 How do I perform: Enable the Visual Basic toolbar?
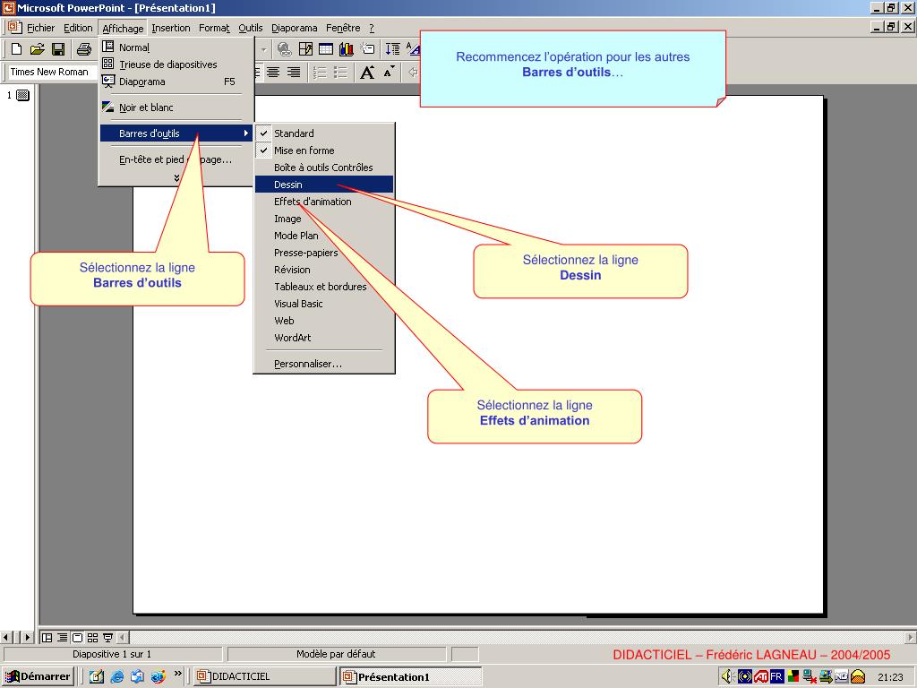coord(324,304)
